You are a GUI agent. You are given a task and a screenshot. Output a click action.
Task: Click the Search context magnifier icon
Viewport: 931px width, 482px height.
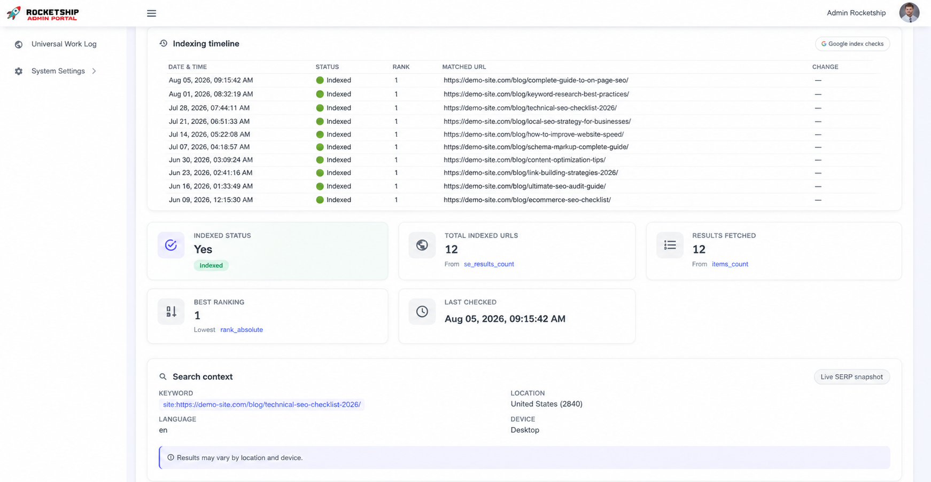click(x=163, y=377)
